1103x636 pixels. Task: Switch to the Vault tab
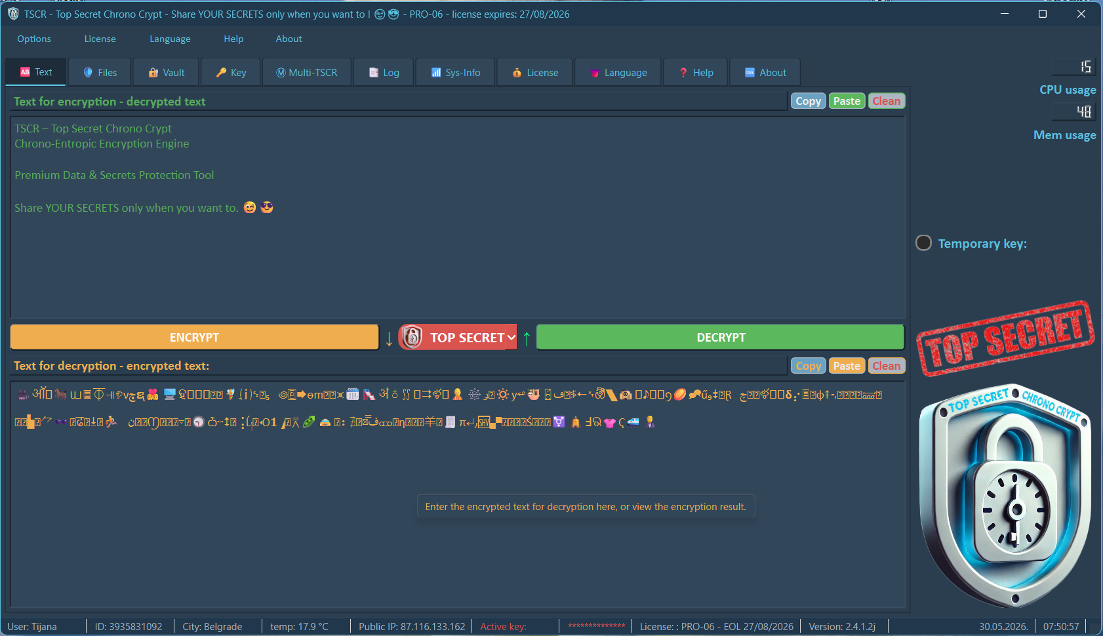click(x=167, y=73)
